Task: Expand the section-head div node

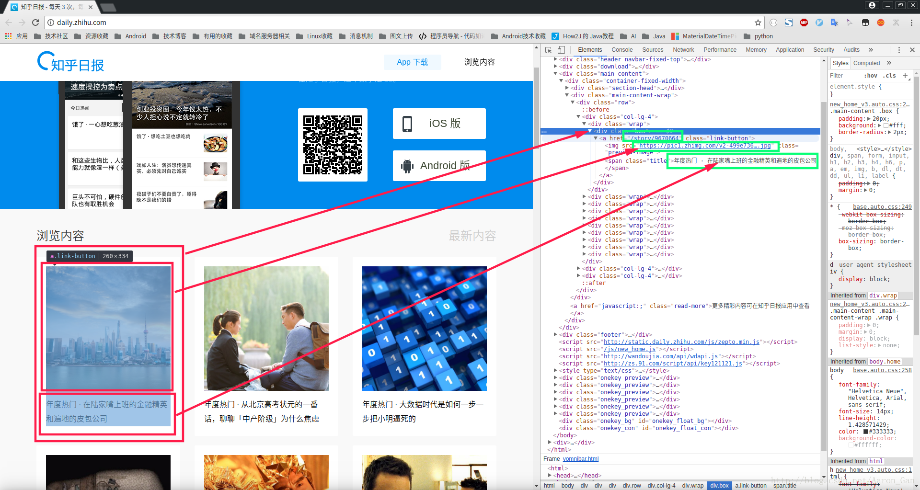Action: coord(567,88)
